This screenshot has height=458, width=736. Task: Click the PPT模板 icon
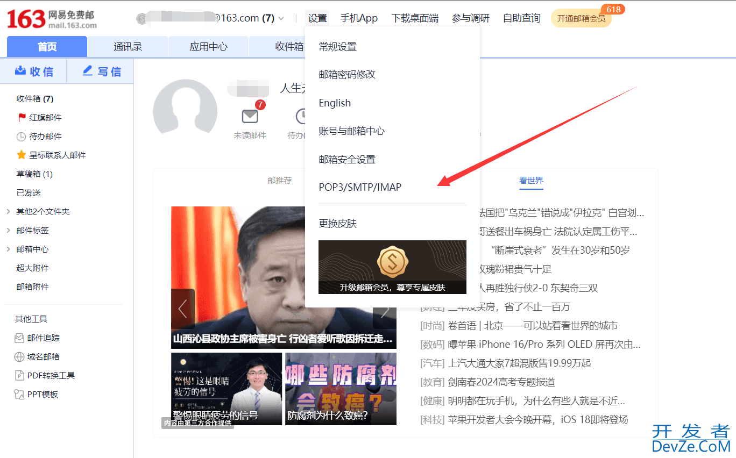pyautogui.click(x=19, y=395)
